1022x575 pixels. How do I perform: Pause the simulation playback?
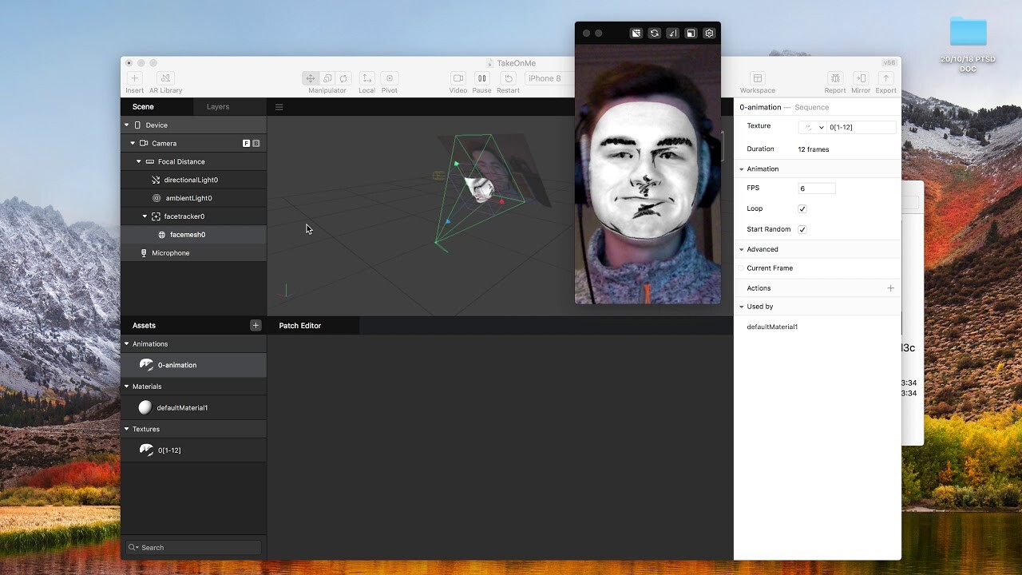tap(481, 78)
